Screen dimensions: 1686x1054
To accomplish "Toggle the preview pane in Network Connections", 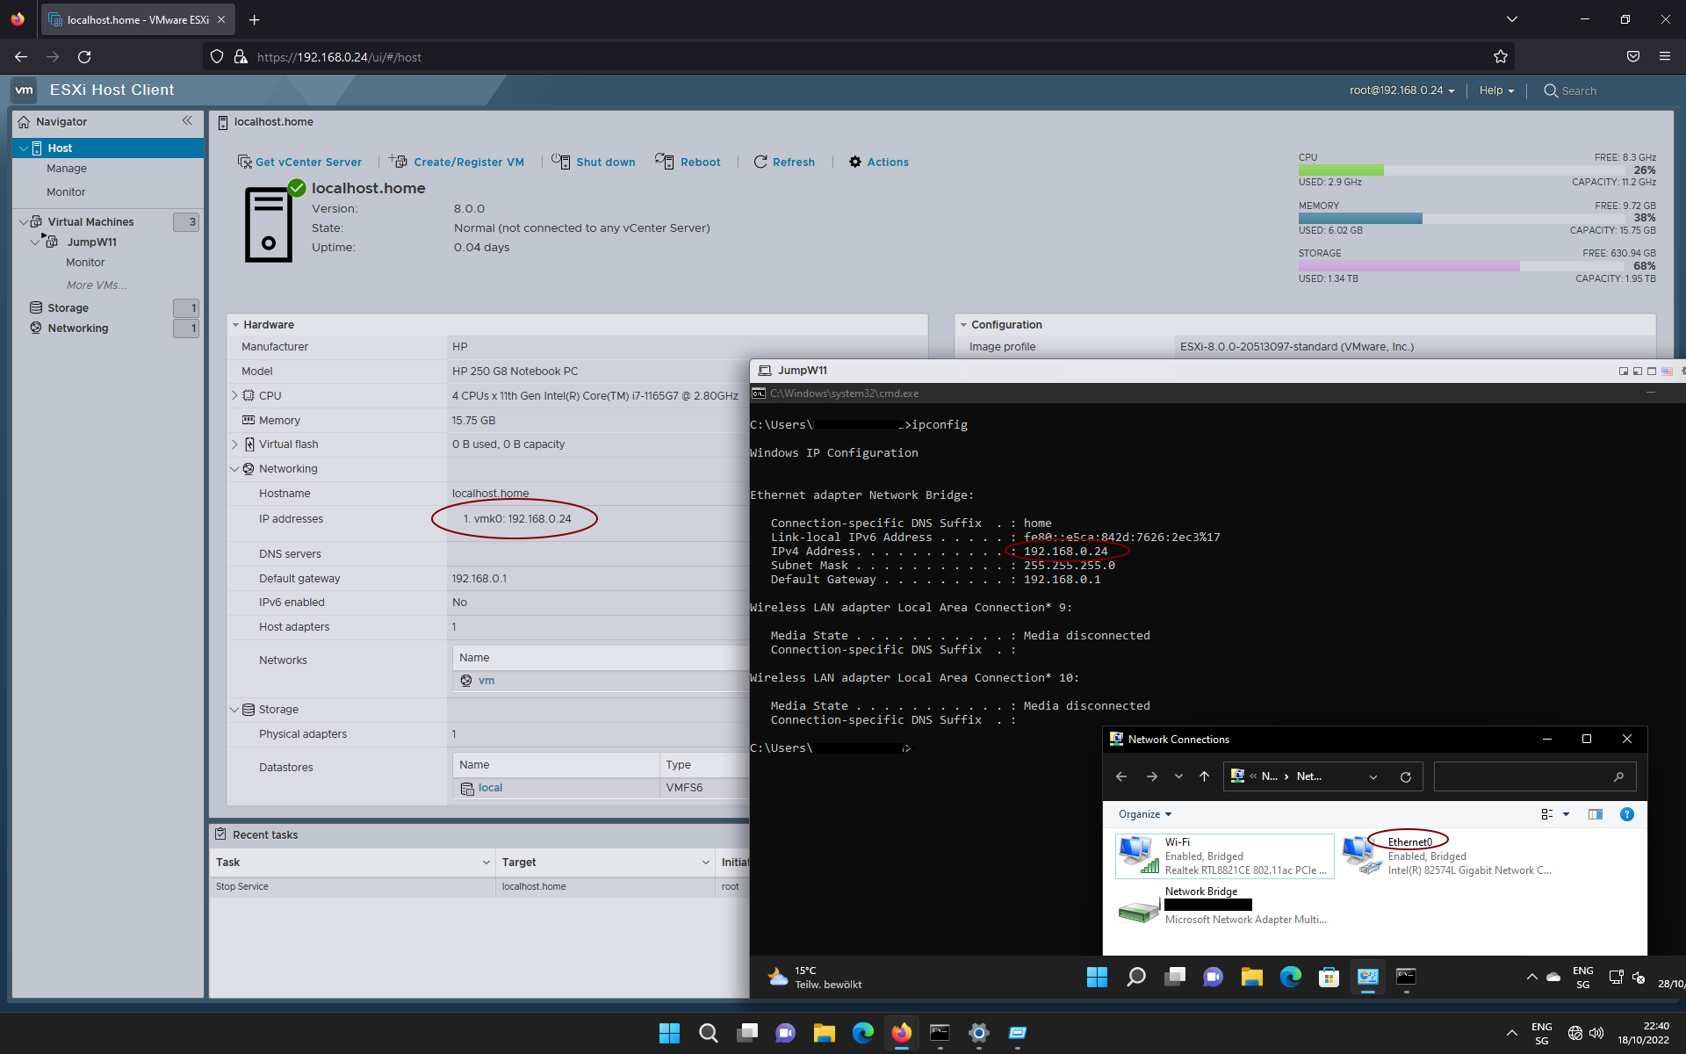I will pyautogui.click(x=1596, y=814).
